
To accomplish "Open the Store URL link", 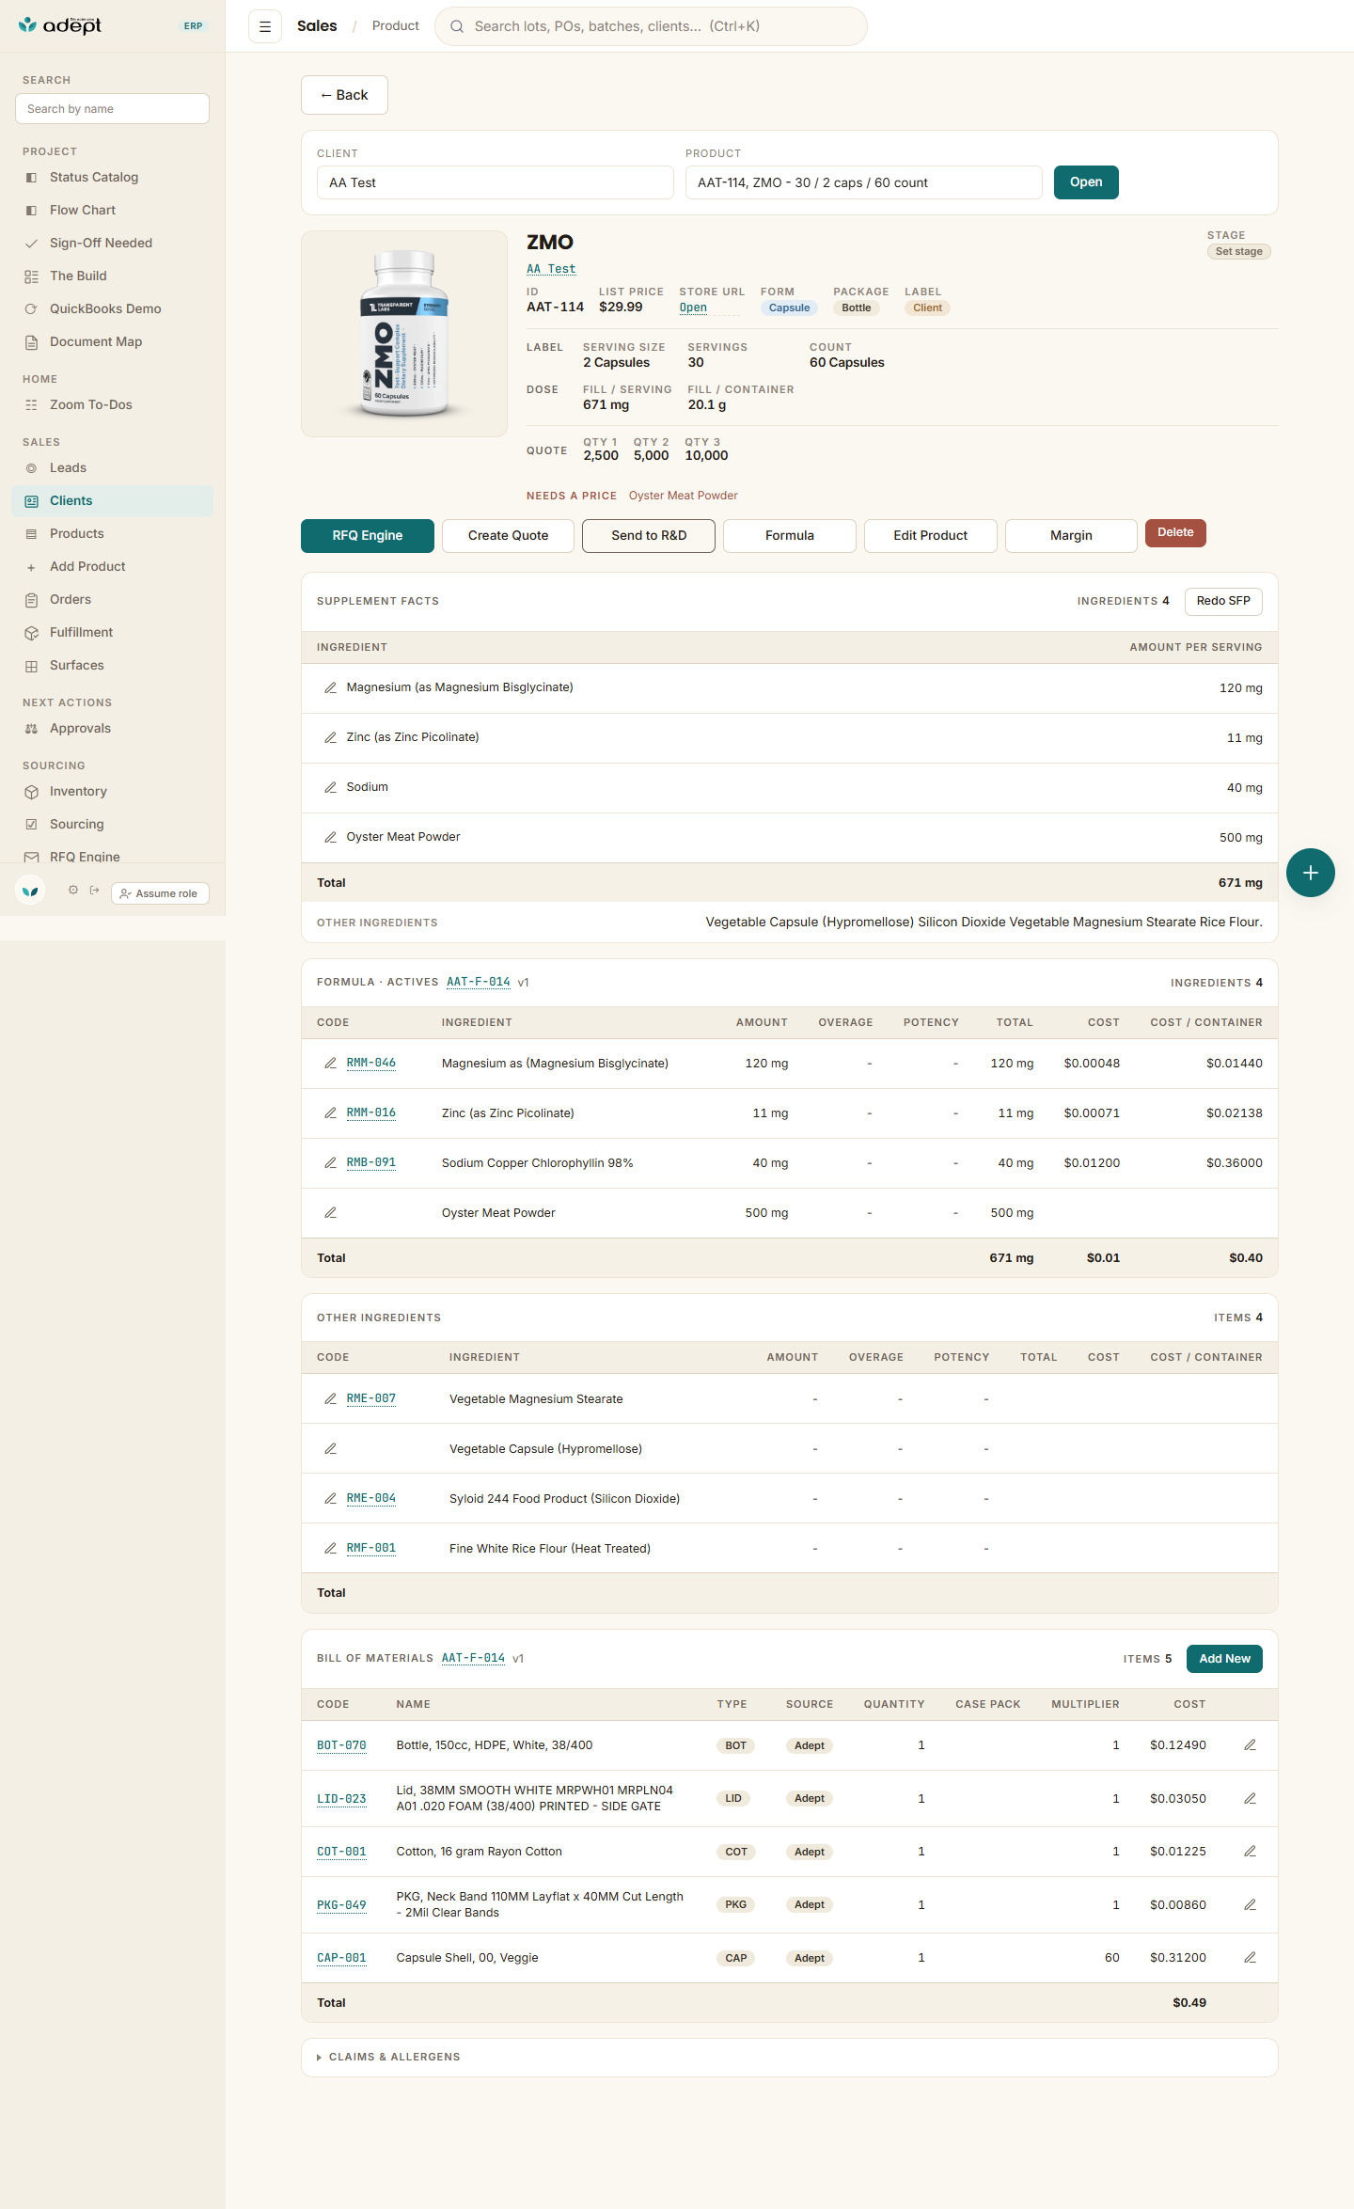I will (x=693, y=308).
